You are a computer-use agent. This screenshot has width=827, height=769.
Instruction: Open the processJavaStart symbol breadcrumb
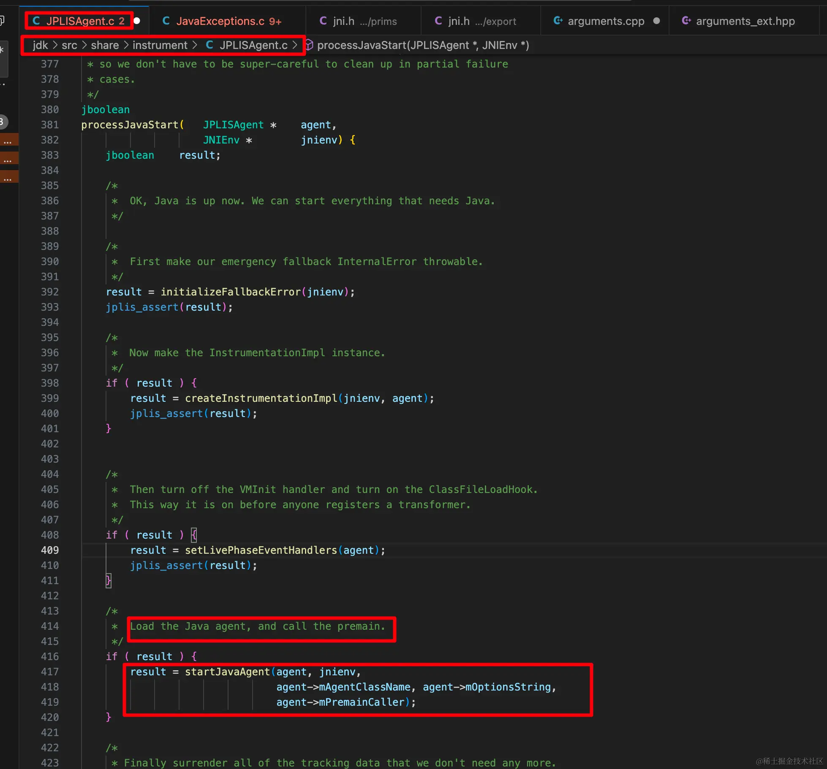click(423, 45)
